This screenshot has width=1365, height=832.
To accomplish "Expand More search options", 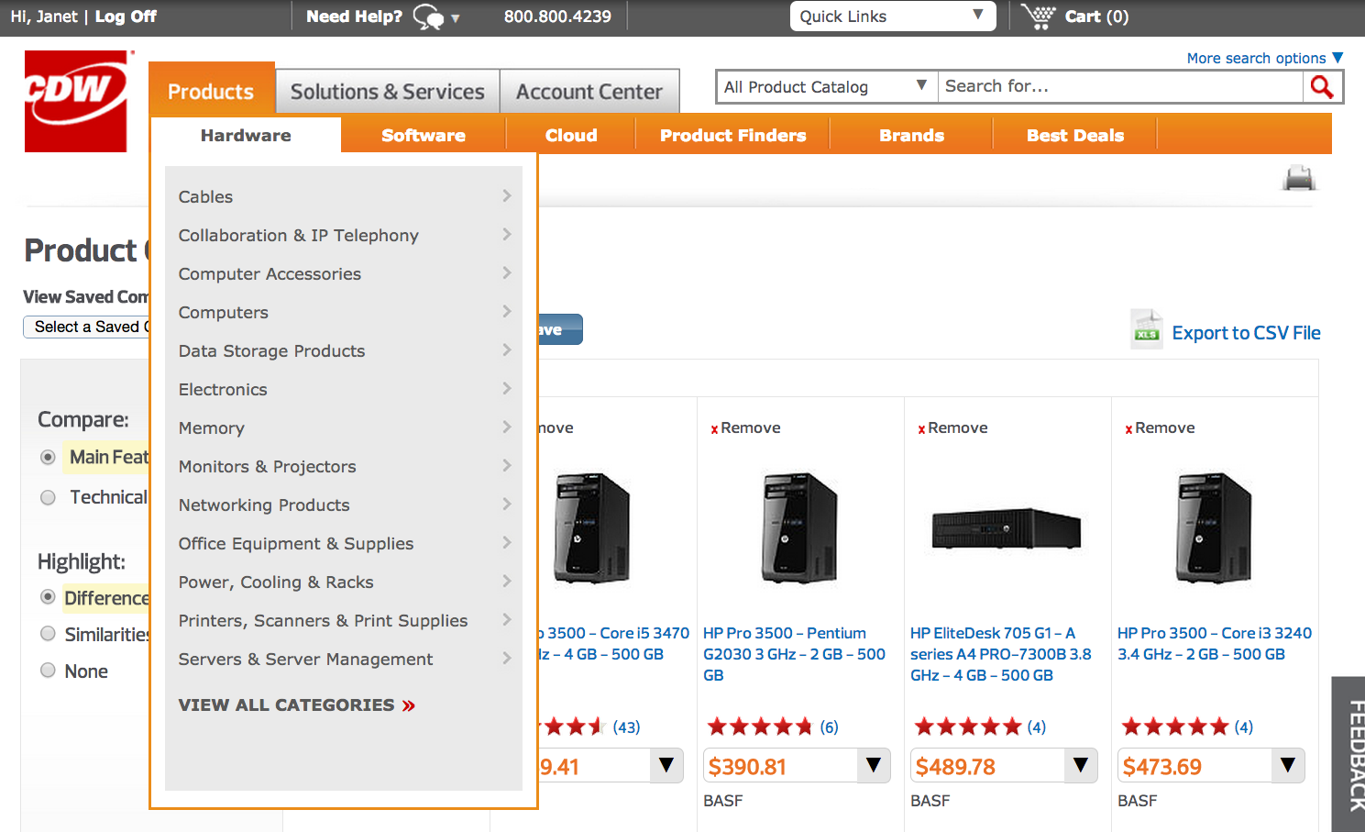I will click(1265, 58).
